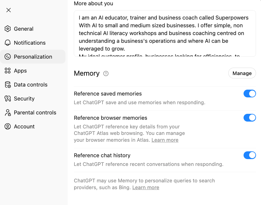Click the Security icon in sidebar

(x=8, y=99)
